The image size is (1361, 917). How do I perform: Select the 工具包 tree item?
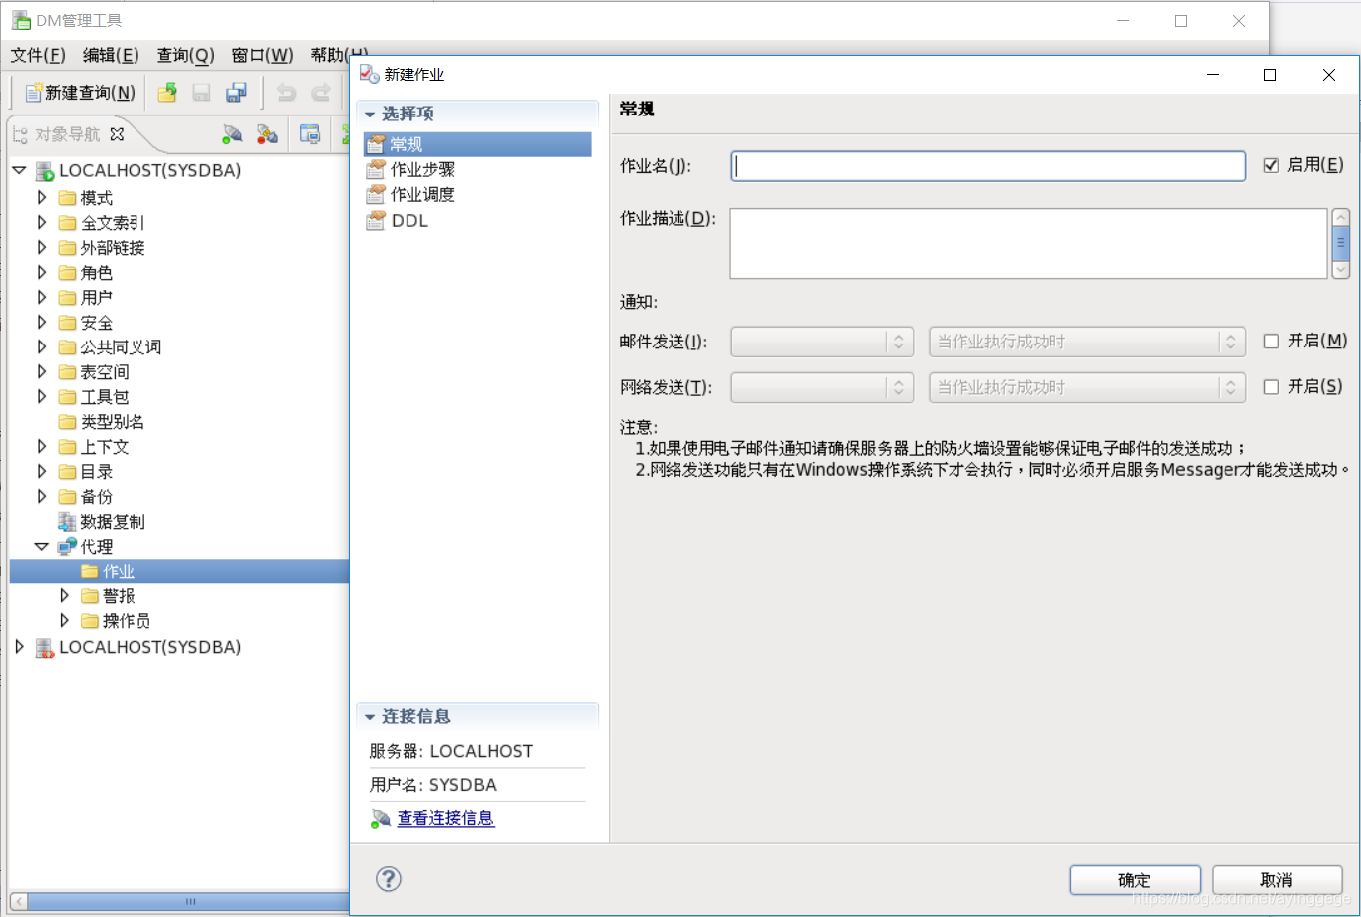tap(105, 397)
